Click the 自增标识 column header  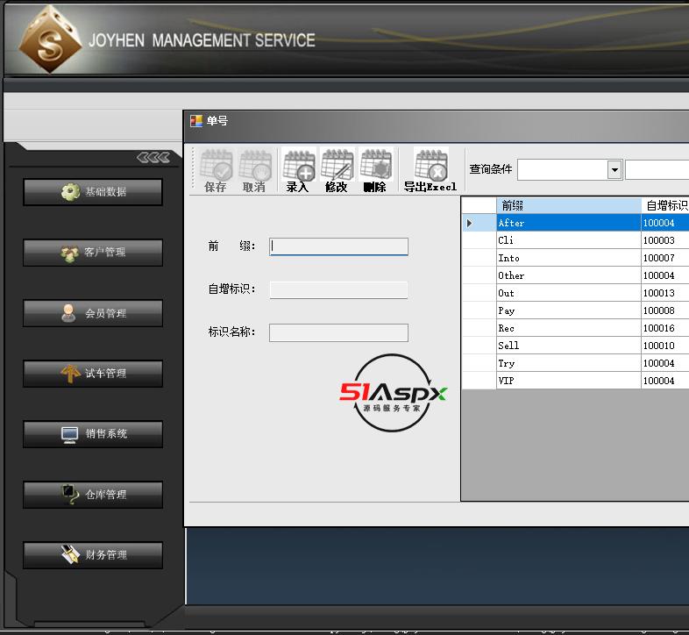pos(665,205)
